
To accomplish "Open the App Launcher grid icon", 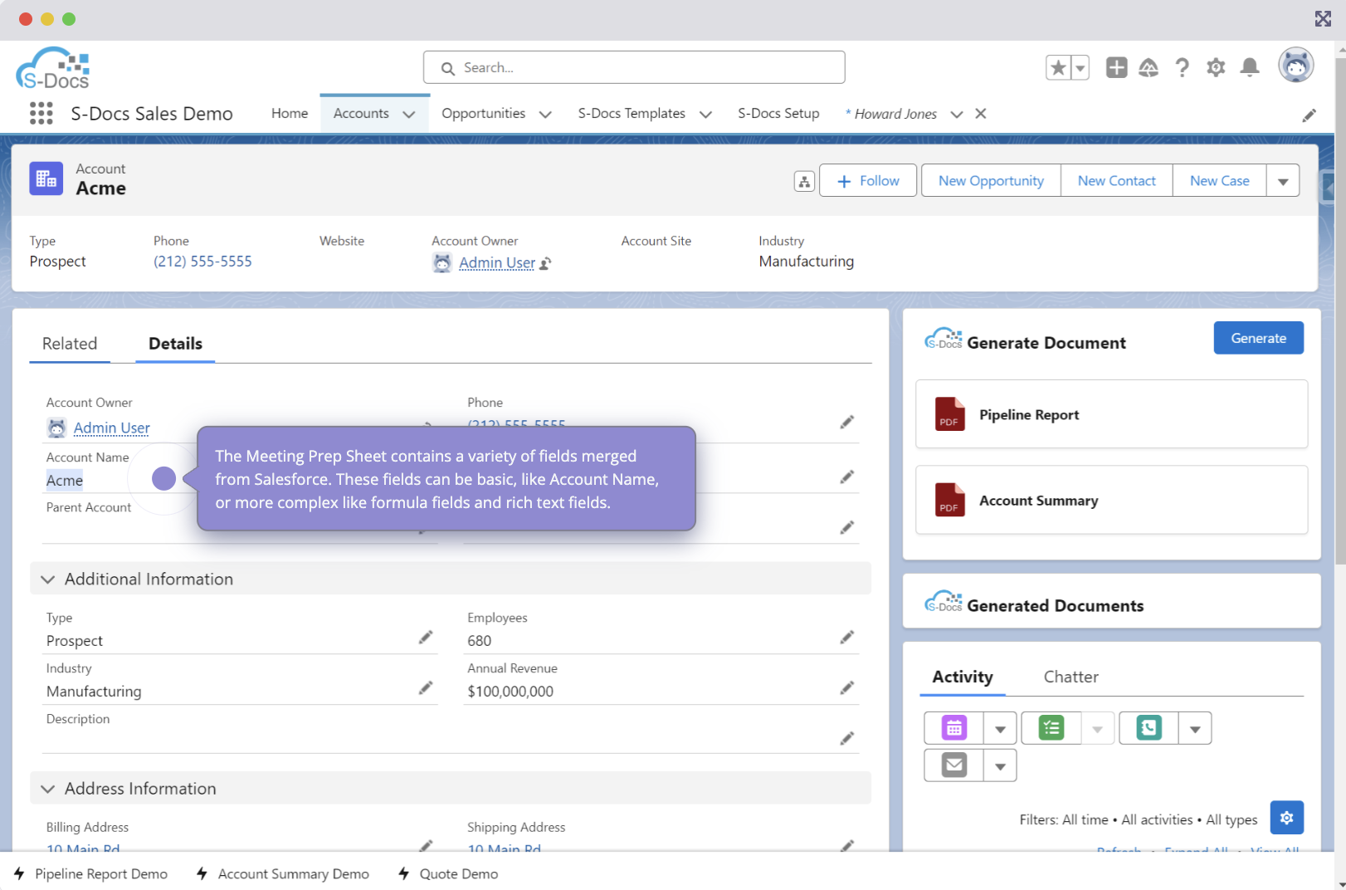I will [x=41, y=113].
